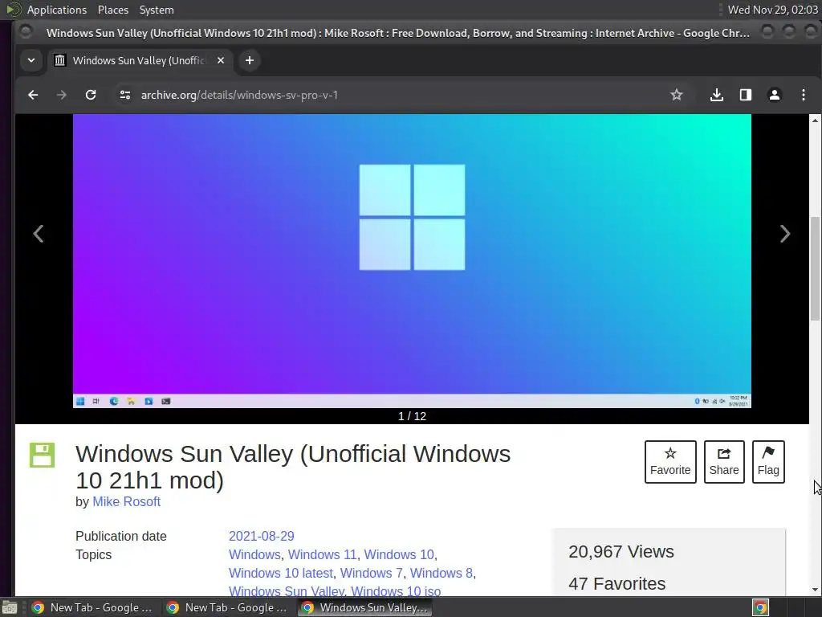This screenshot has height=617, width=822.
Task: View site information icon in address bar
Action: [x=124, y=95]
